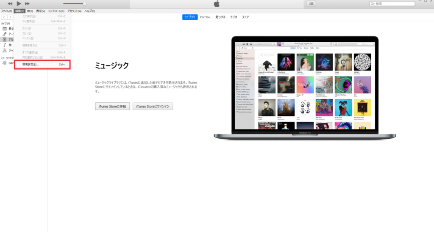The image size is (434, 232).
Task: Click iTunes Storeにサインイン button
Action: tap(153, 106)
